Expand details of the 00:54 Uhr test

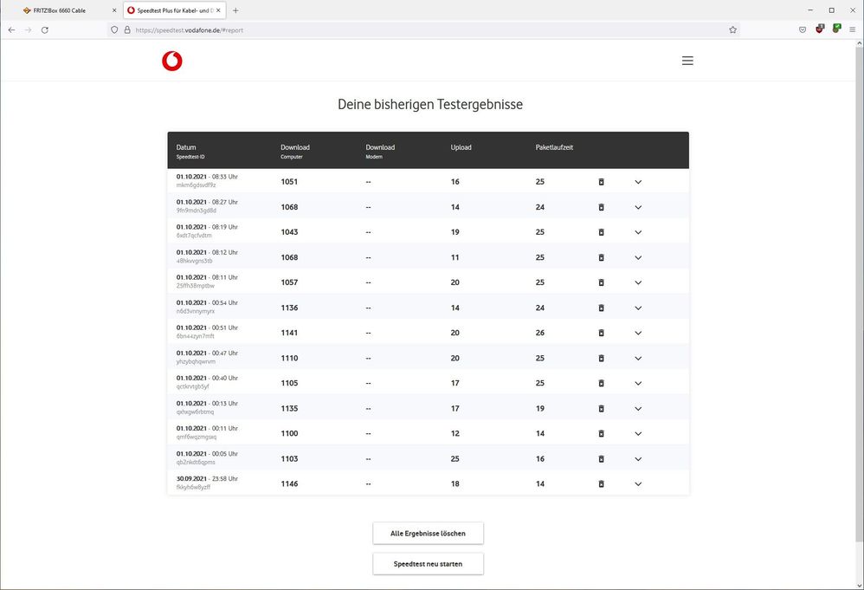(x=638, y=308)
